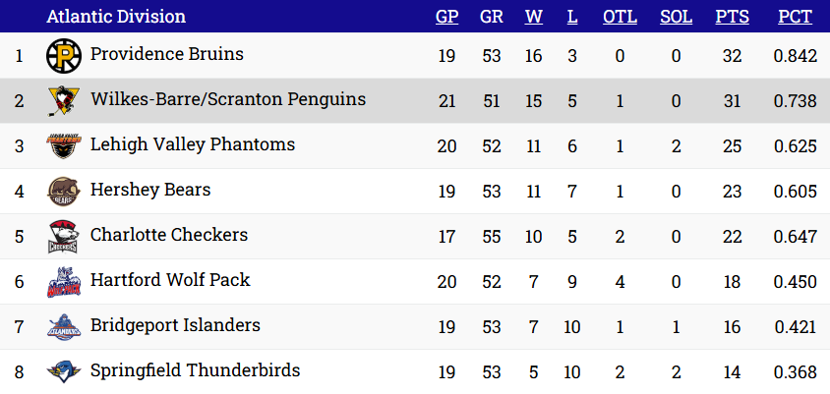Screen dimensions: 830x394
Task: Click the Providence Bruins logo icon
Action: 63,56
